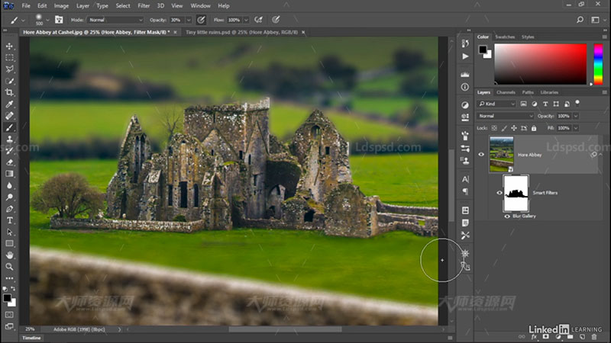611x343 pixels.
Task: Toggle pressure for size button
Action: coord(276,20)
